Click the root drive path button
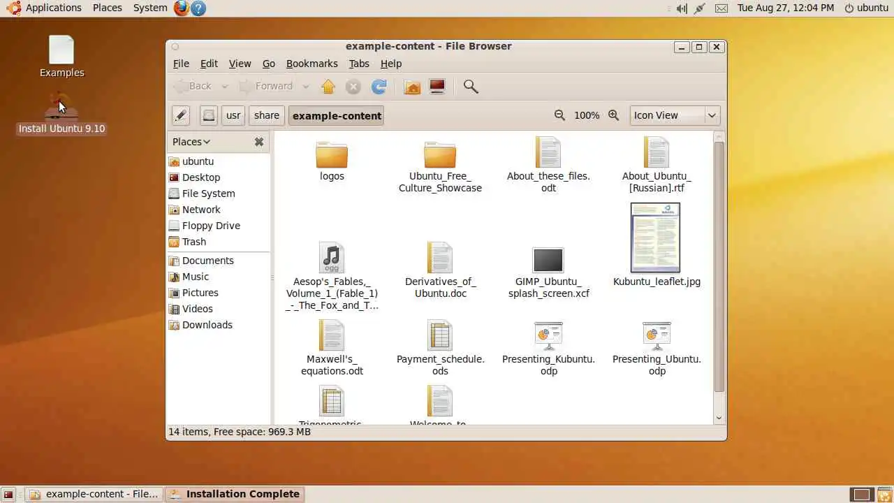Viewport: 894px width, 503px height. click(208, 115)
